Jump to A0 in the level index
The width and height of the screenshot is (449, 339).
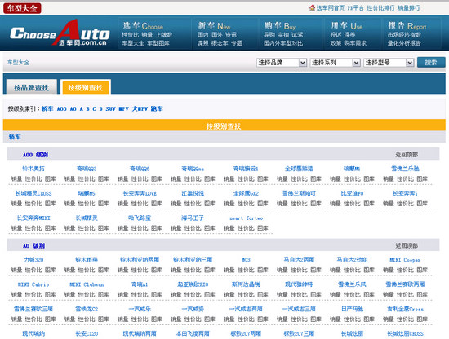73,108
